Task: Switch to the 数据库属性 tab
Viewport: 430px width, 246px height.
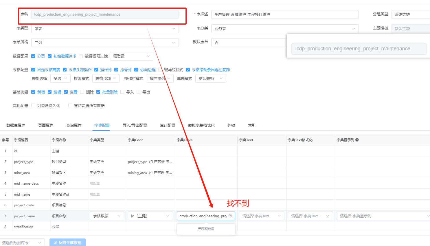Action: tap(16, 125)
